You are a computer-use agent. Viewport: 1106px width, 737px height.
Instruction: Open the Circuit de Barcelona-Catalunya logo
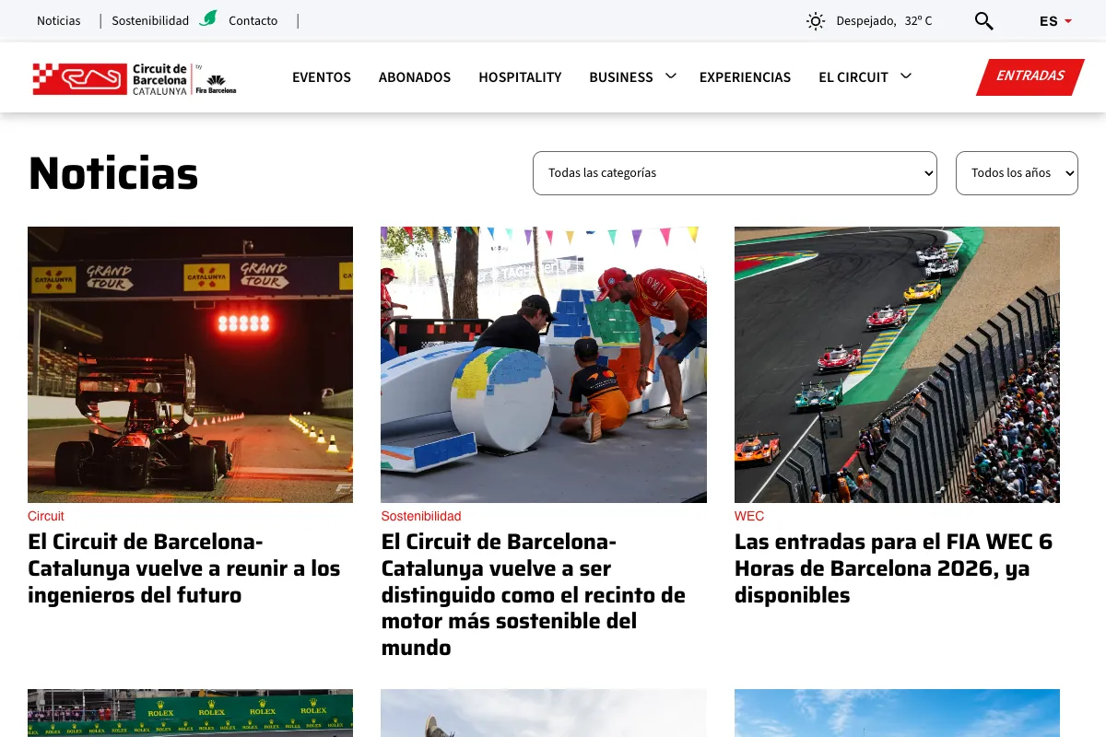(x=110, y=78)
